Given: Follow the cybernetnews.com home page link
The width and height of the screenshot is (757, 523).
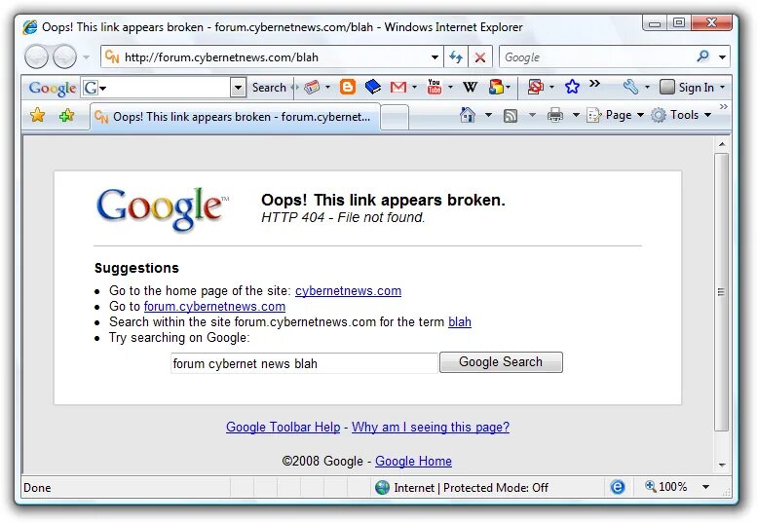Looking at the screenshot, I should point(348,291).
